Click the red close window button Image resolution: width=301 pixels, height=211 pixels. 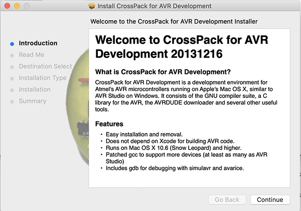tap(8, 6)
